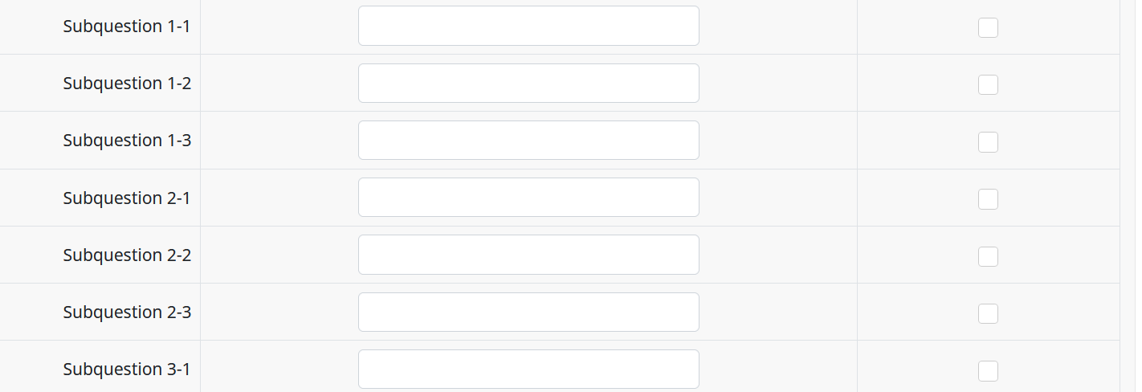Tick the Subquestion 1-2 checkbox
The height and width of the screenshot is (392, 1142).
[988, 84]
